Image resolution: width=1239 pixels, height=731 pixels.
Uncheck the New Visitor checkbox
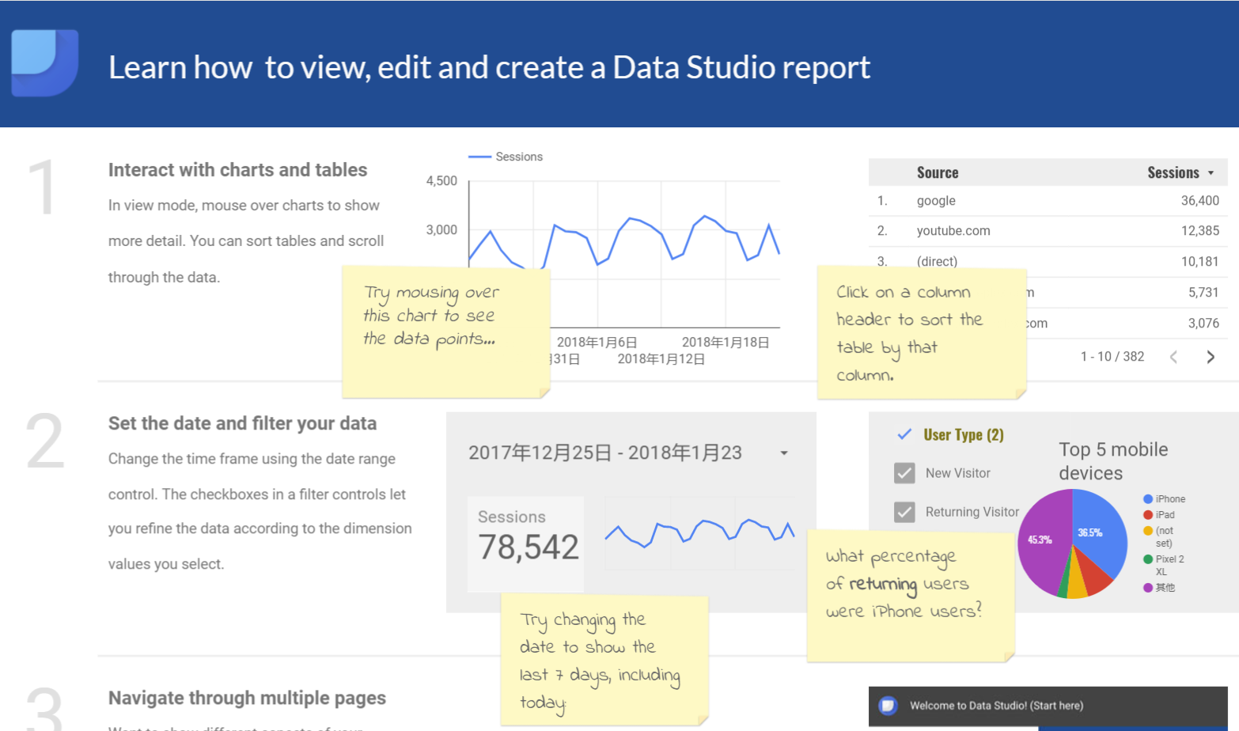click(x=904, y=472)
